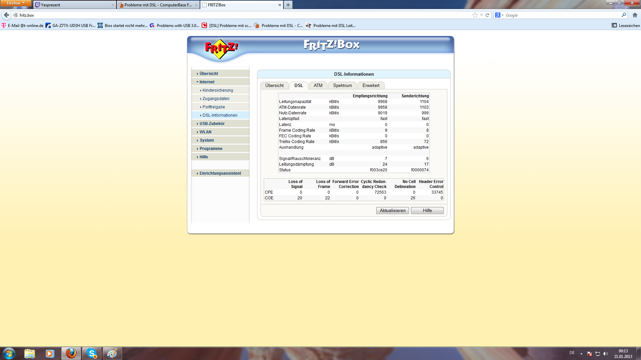Click the browser back arrow button
641x360 pixels.
point(6,15)
